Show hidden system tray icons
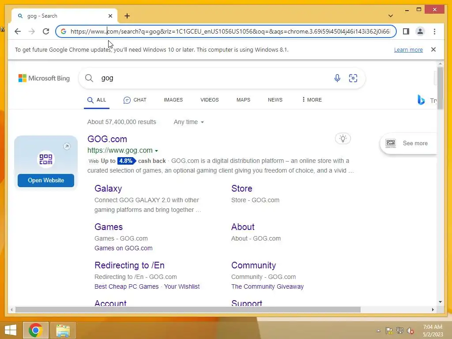The height and width of the screenshot is (339, 452). (x=378, y=331)
